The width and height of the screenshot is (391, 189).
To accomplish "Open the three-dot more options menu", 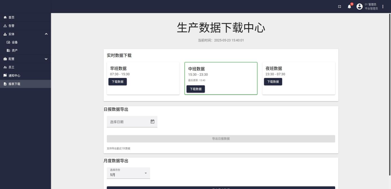I will (x=383, y=6).
